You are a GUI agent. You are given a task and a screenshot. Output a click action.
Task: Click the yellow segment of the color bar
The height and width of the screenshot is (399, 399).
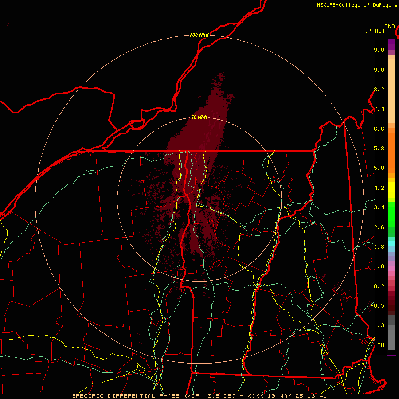(391, 190)
